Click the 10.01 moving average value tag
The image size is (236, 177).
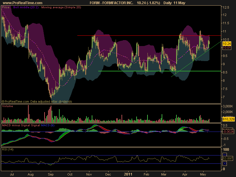click(227, 47)
